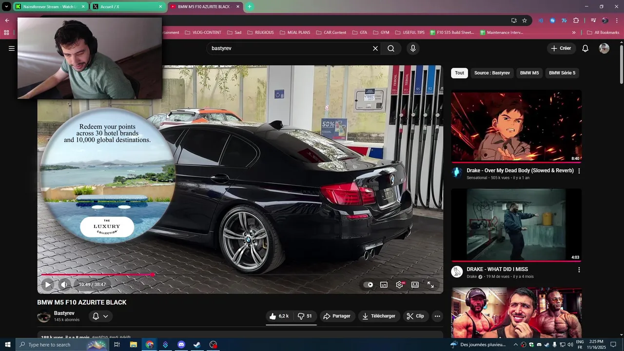Open the All Bookmarks folder

[x=603, y=33]
